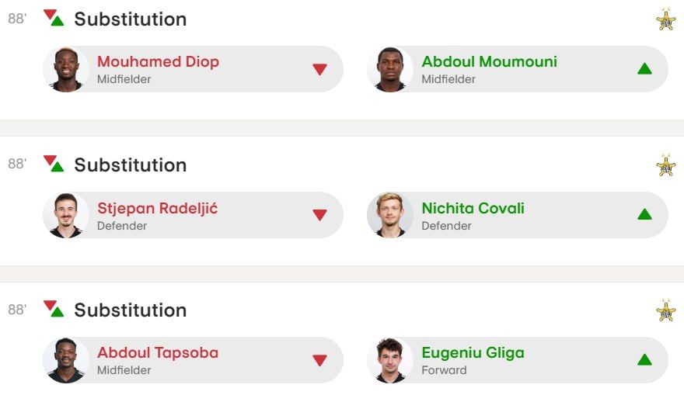Open the team crest on second substitution

[x=665, y=165]
